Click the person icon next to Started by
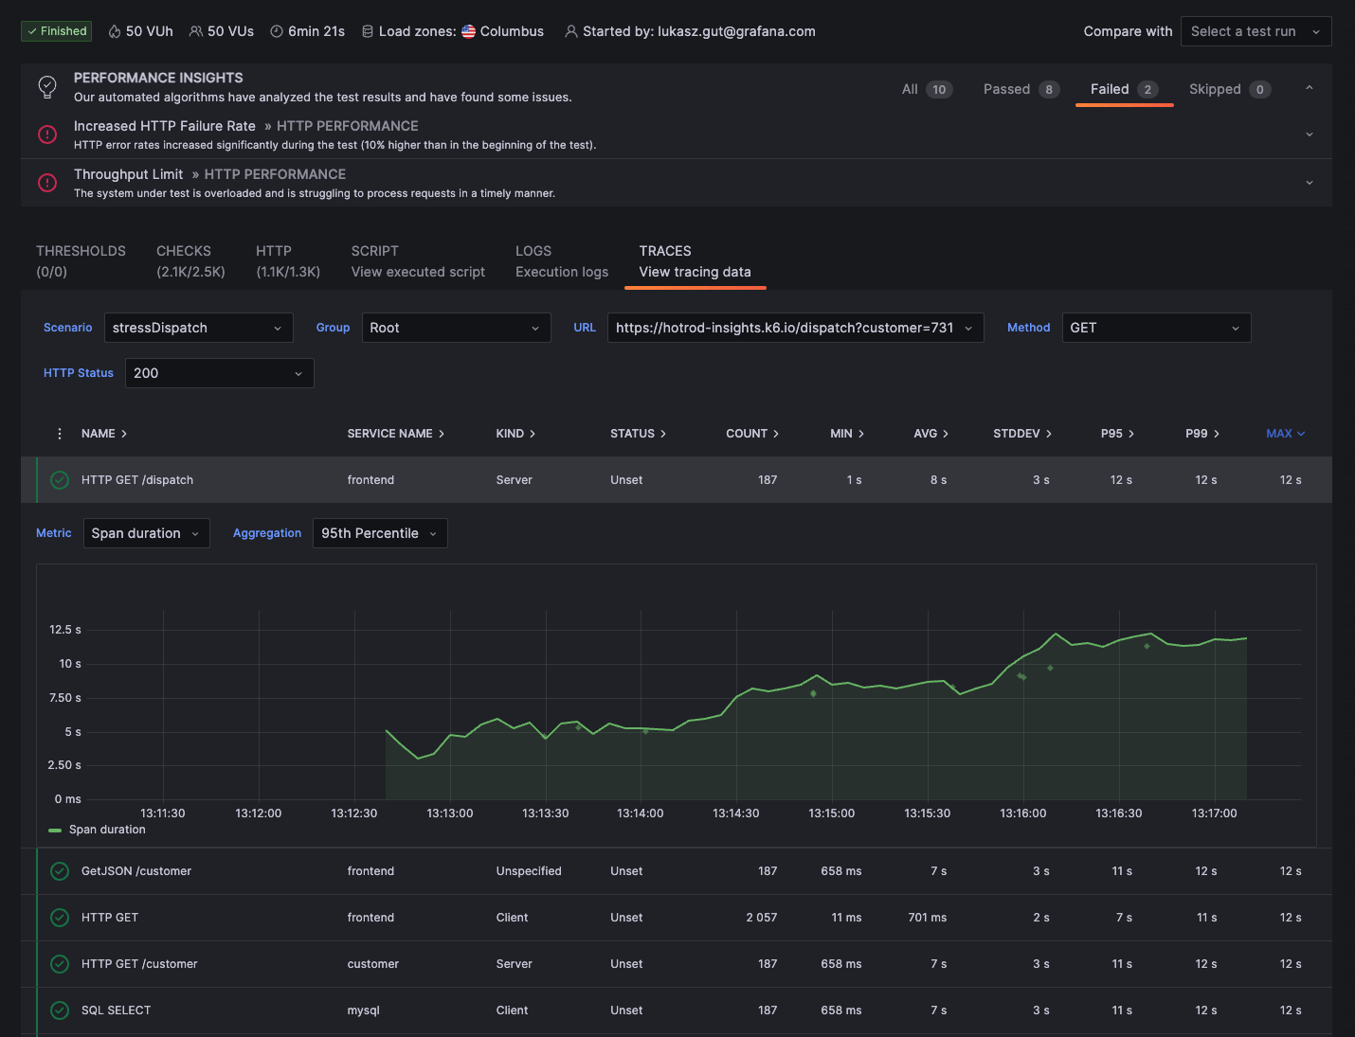 pos(570,30)
